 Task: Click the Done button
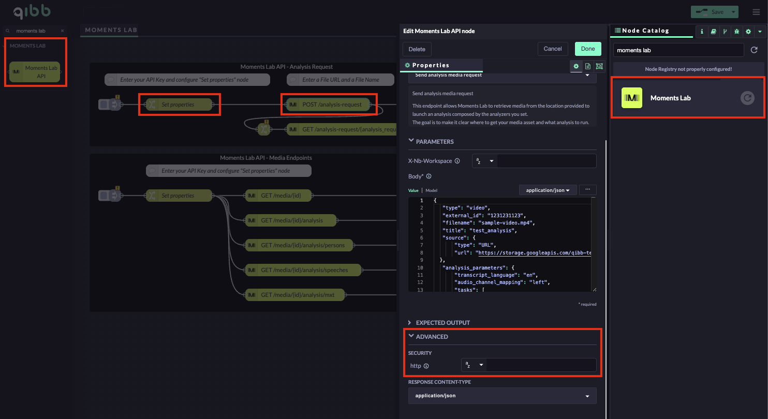[x=587, y=49]
